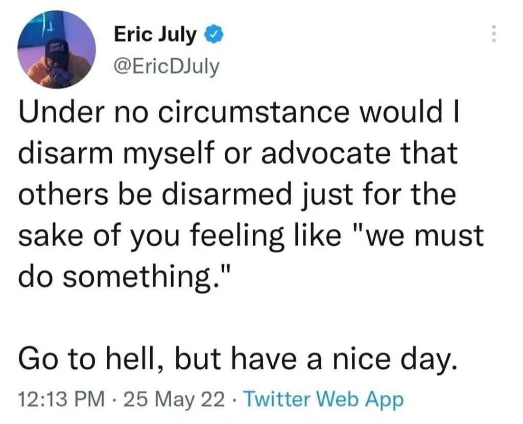523x424 pixels.
Task: Open the Eric July display name link
Action: coord(154,35)
